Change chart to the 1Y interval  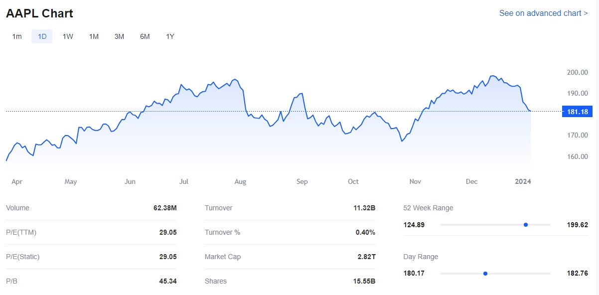(x=170, y=36)
